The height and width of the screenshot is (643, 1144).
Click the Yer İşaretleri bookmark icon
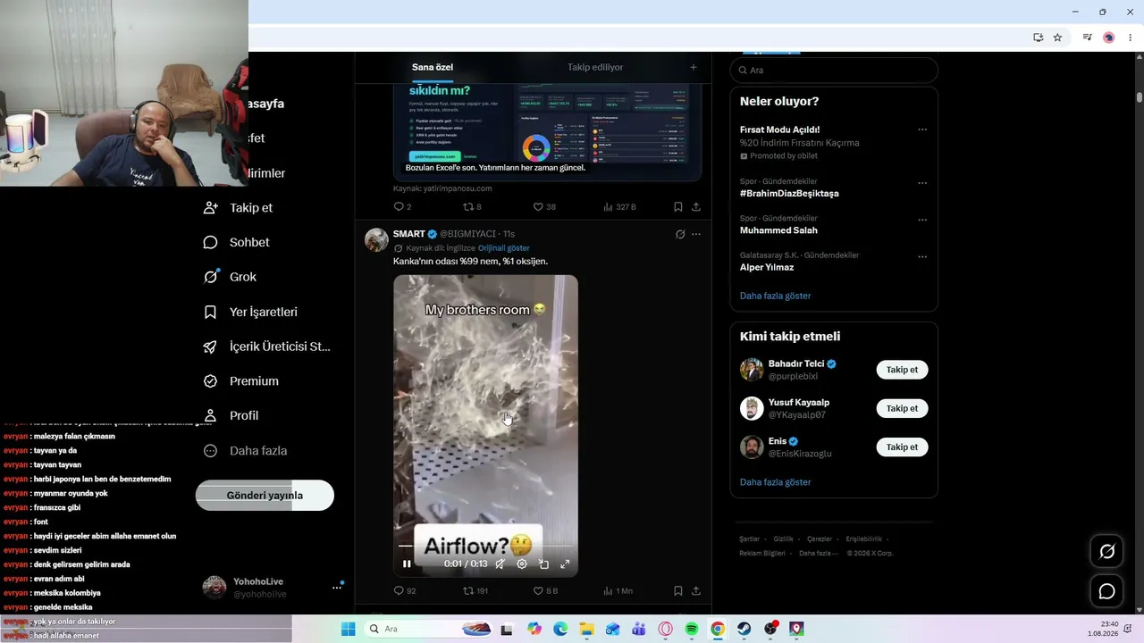tap(211, 312)
